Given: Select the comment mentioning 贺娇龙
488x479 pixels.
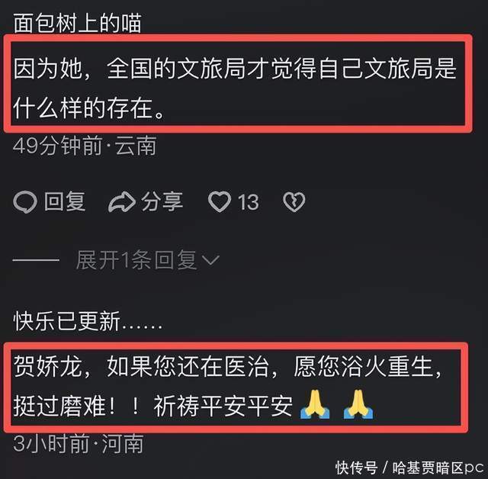Looking at the screenshot, I should 227,387.
